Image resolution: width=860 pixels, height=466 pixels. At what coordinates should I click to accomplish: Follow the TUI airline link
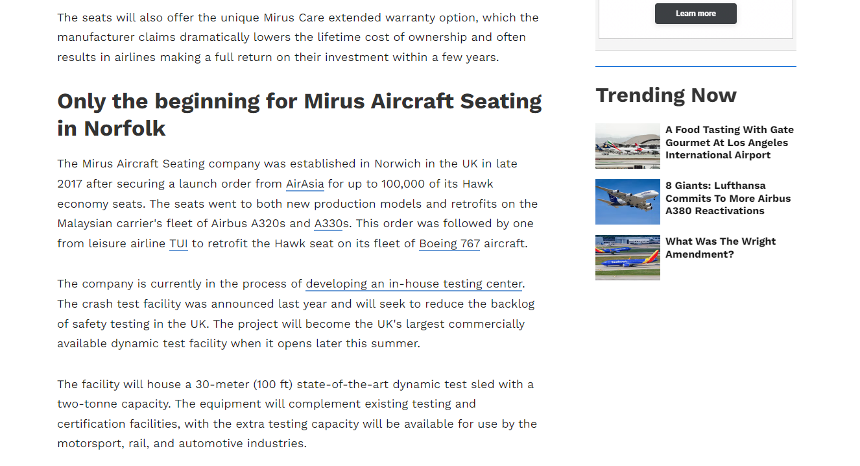point(178,244)
